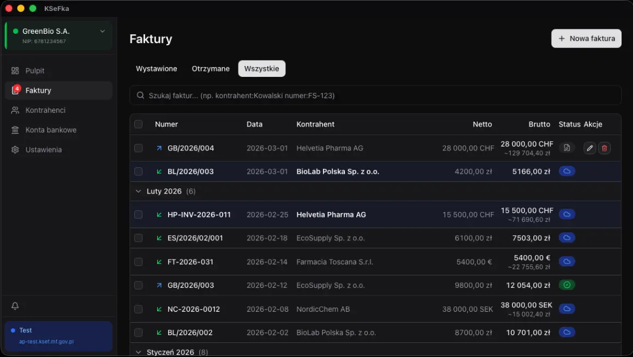Click the Nowa faktura button
The width and height of the screenshot is (633, 357).
586,39
